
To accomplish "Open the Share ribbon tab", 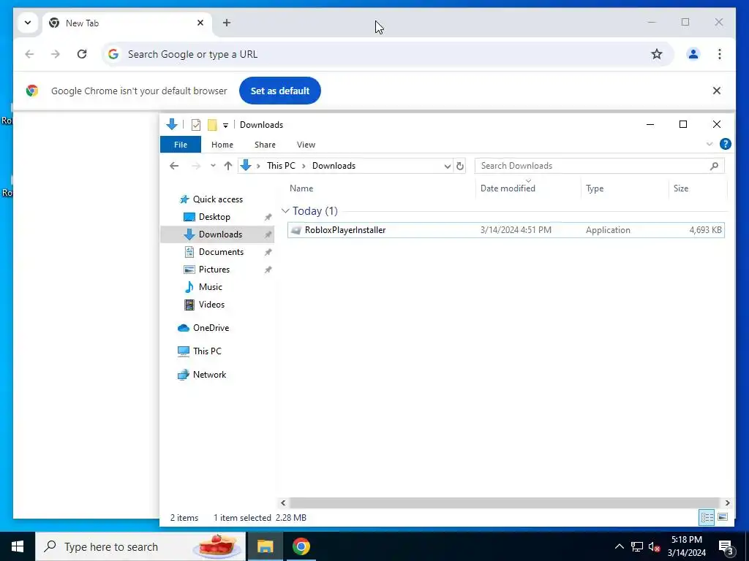I will [x=265, y=145].
